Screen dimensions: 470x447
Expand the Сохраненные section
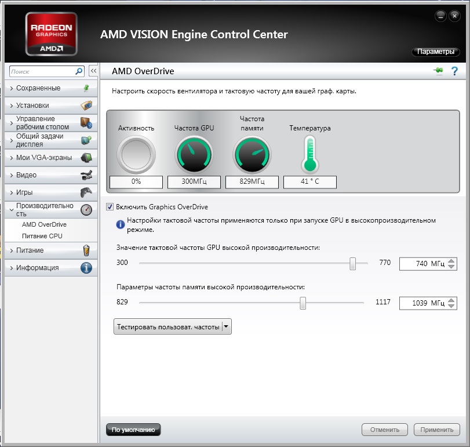(x=12, y=88)
